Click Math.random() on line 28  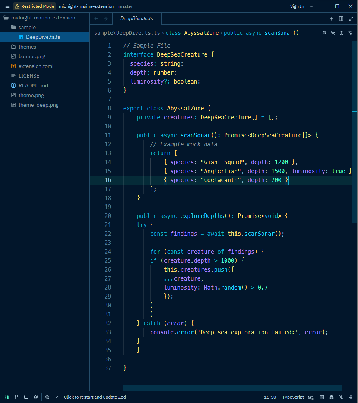click(x=225, y=288)
